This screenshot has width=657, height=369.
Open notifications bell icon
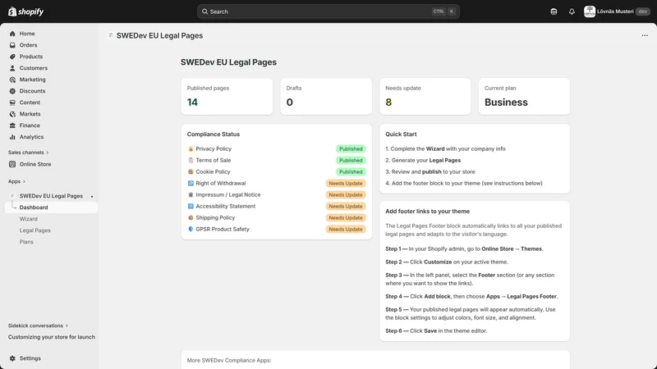point(572,11)
